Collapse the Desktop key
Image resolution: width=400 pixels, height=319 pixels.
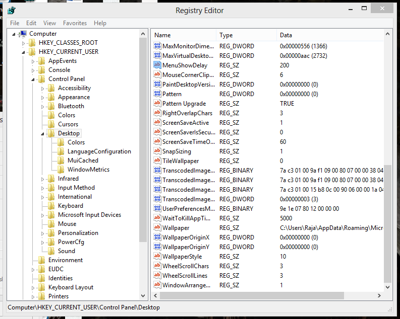[42, 134]
